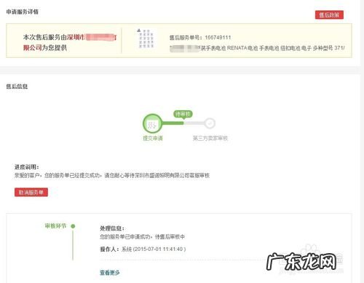Click the green 提交申请 step circle icon

(x=152, y=123)
